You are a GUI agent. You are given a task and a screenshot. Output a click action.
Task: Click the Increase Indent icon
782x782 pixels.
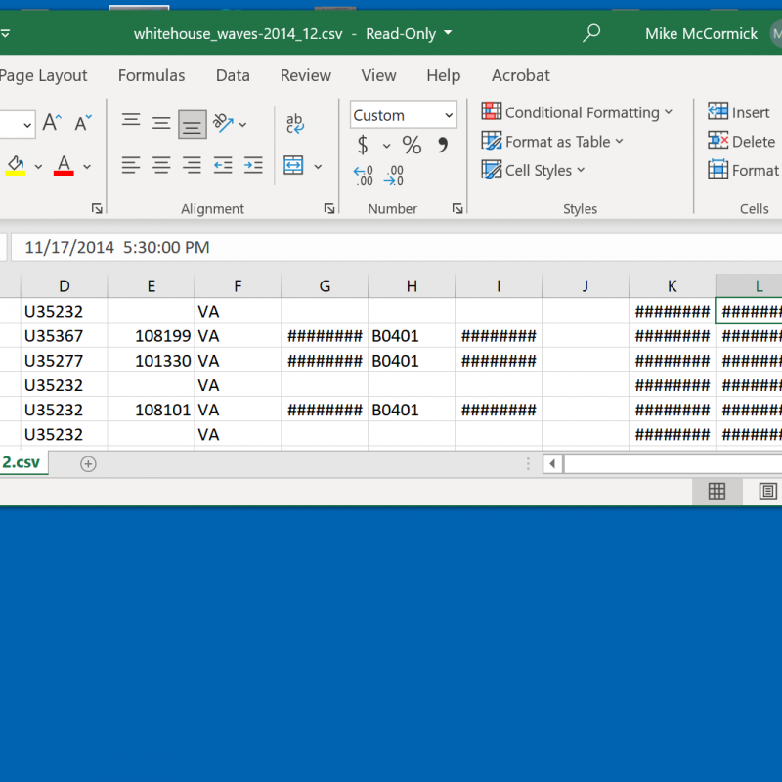[x=253, y=165]
